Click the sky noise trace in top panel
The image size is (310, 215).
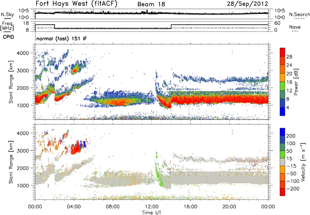click(152, 13)
